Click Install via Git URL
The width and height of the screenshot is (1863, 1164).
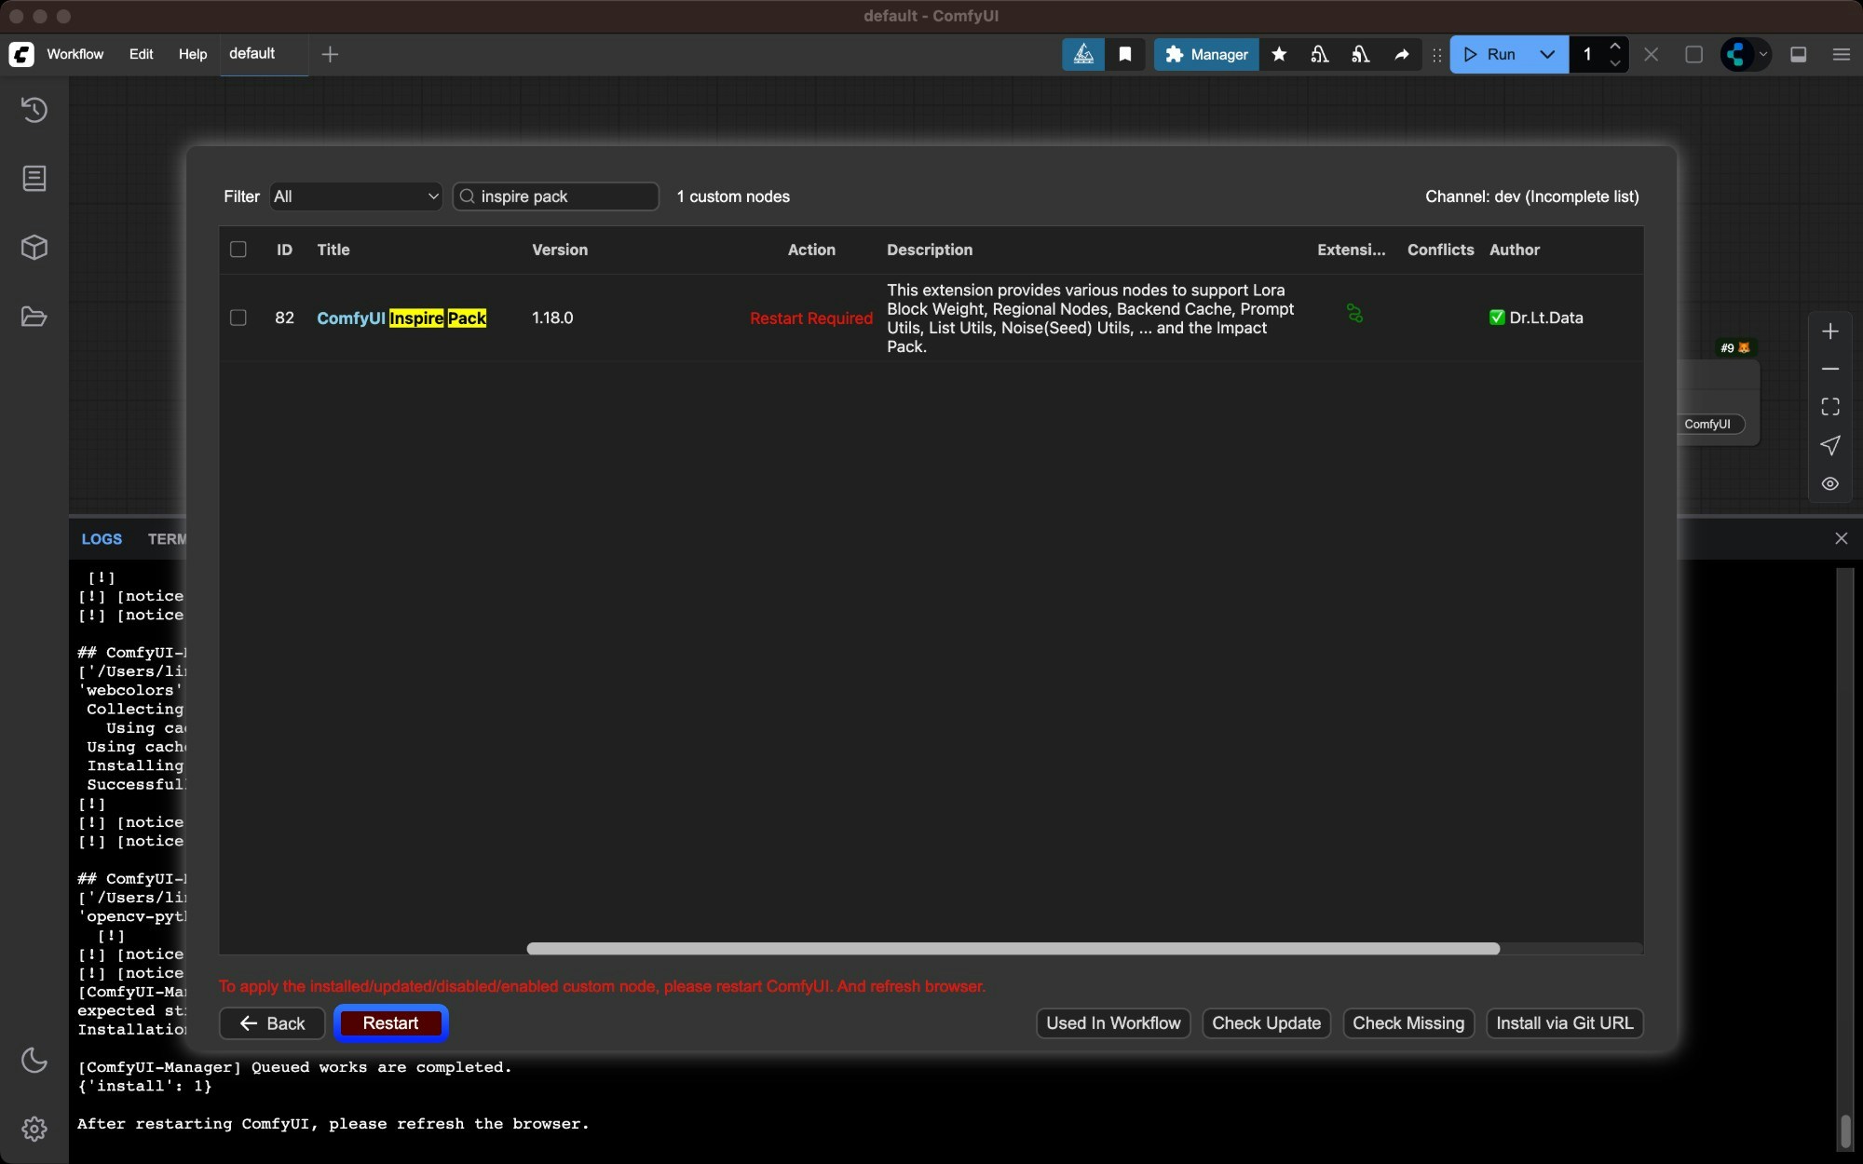(1565, 1022)
